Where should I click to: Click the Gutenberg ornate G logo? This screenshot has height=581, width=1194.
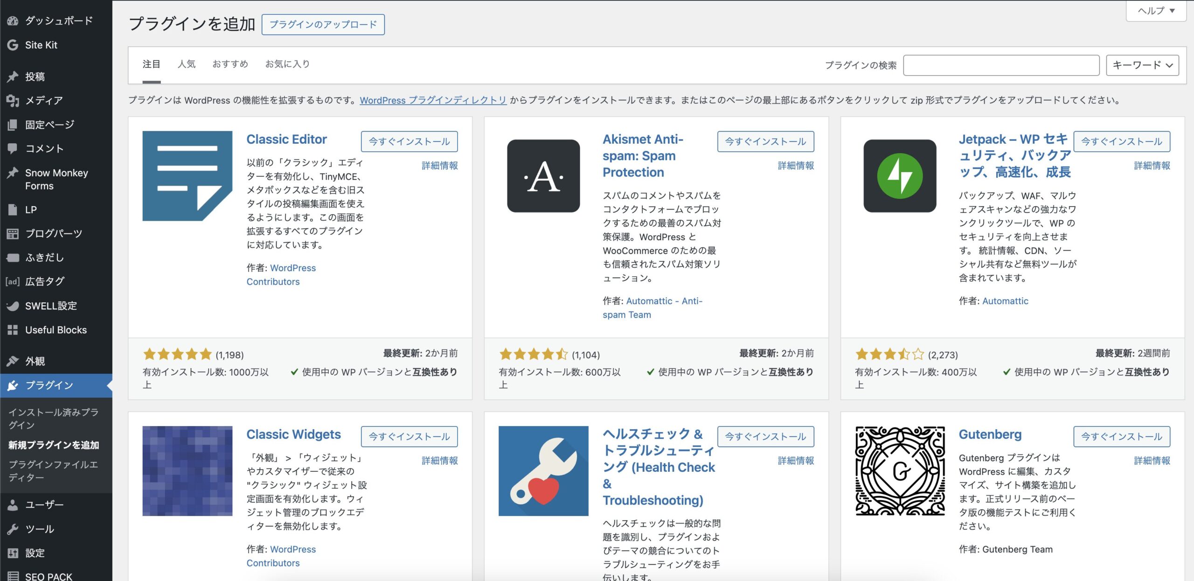(900, 471)
